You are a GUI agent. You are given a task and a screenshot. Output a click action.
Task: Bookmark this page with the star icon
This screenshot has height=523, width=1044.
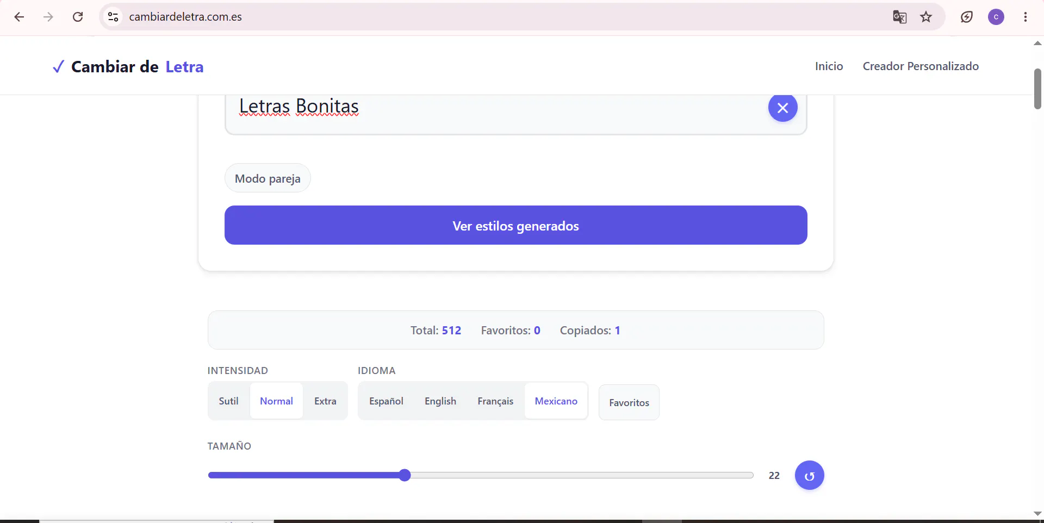pos(926,17)
